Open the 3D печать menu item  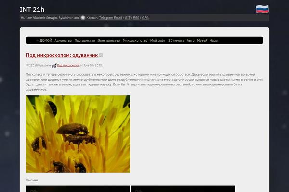(176, 41)
